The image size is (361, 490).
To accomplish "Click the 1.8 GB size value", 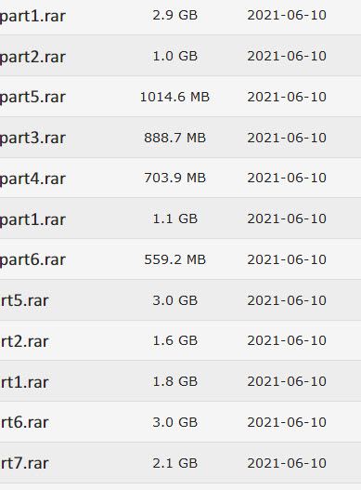I will (x=175, y=381).
